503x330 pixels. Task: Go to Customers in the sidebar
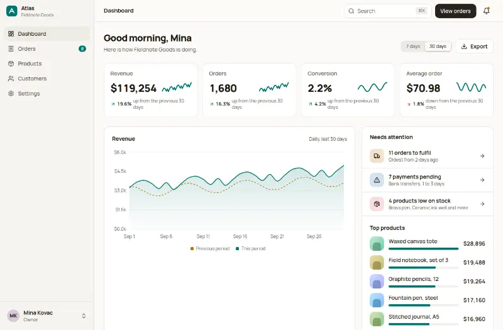point(47,79)
